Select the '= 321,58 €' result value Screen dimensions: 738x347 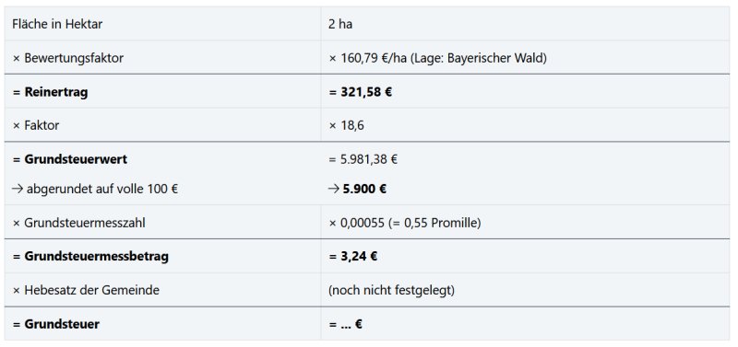(360, 92)
